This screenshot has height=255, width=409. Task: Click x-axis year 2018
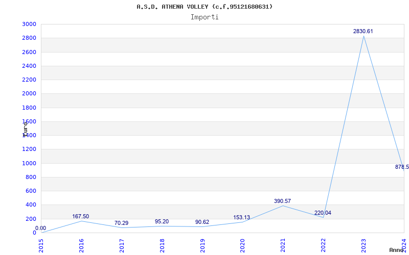[x=162, y=246]
